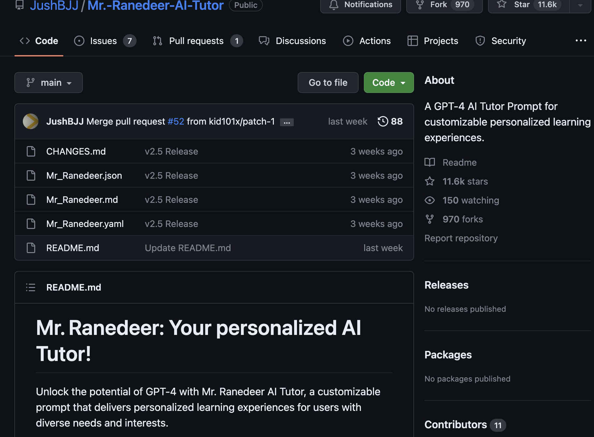Image resolution: width=594 pixels, height=437 pixels.
Task: Click the star icon beside 11.6k stars
Action: (x=430, y=181)
